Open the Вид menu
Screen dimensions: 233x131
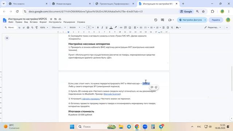coord(26,22)
